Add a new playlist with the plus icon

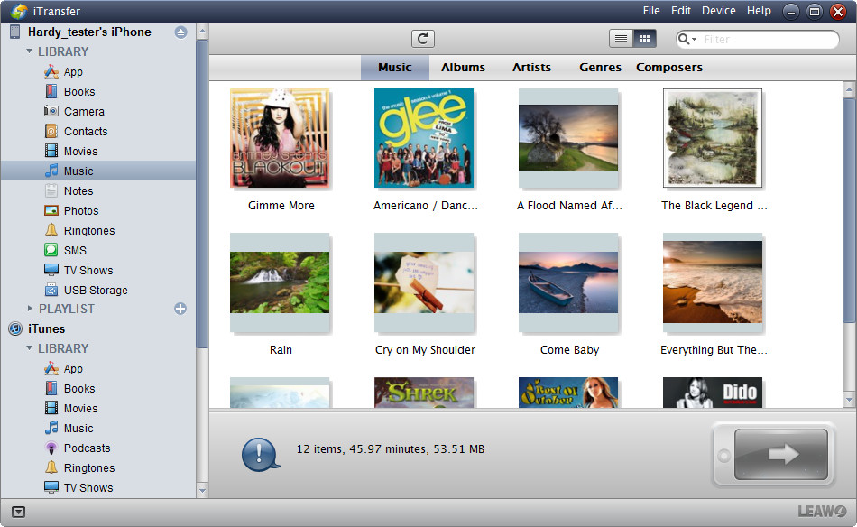click(180, 309)
